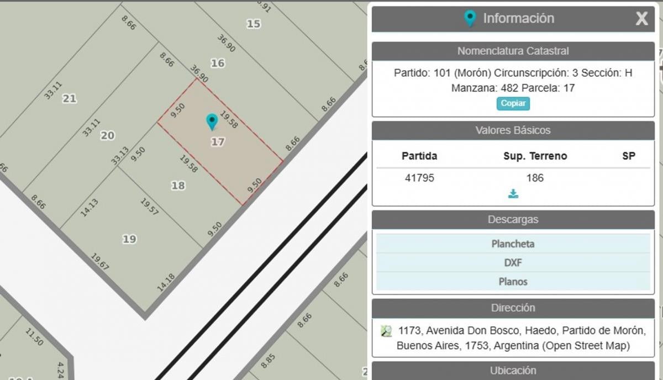Image resolution: width=663 pixels, height=380 pixels.
Task: Select parcel 21 on the map
Action: click(69, 99)
